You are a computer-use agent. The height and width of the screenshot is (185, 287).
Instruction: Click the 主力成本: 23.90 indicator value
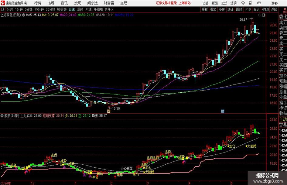[31, 116]
